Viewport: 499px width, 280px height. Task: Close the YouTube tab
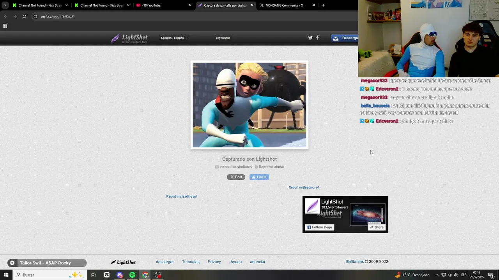(190, 5)
